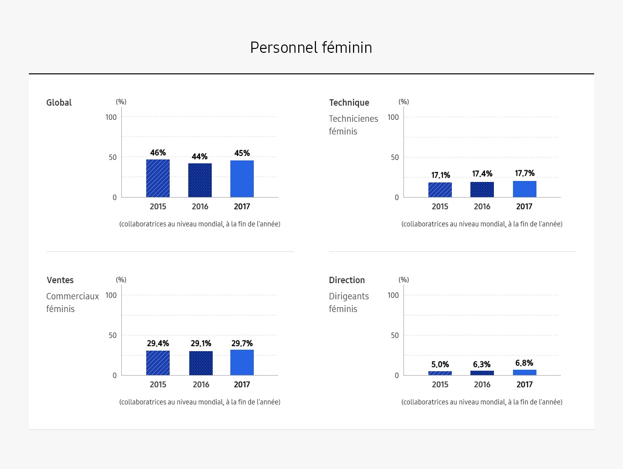Click the 2017 axis label in Technique chart

click(x=524, y=206)
